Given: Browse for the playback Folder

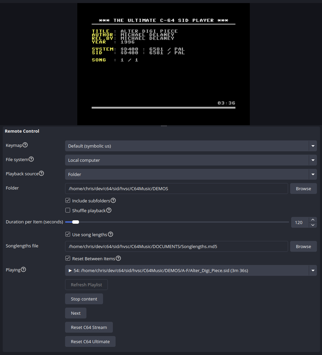Looking at the screenshot, I should (303, 188).
